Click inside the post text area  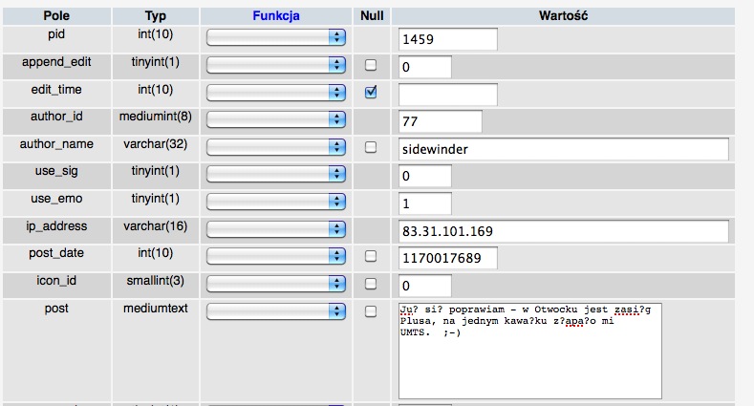pos(529,350)
